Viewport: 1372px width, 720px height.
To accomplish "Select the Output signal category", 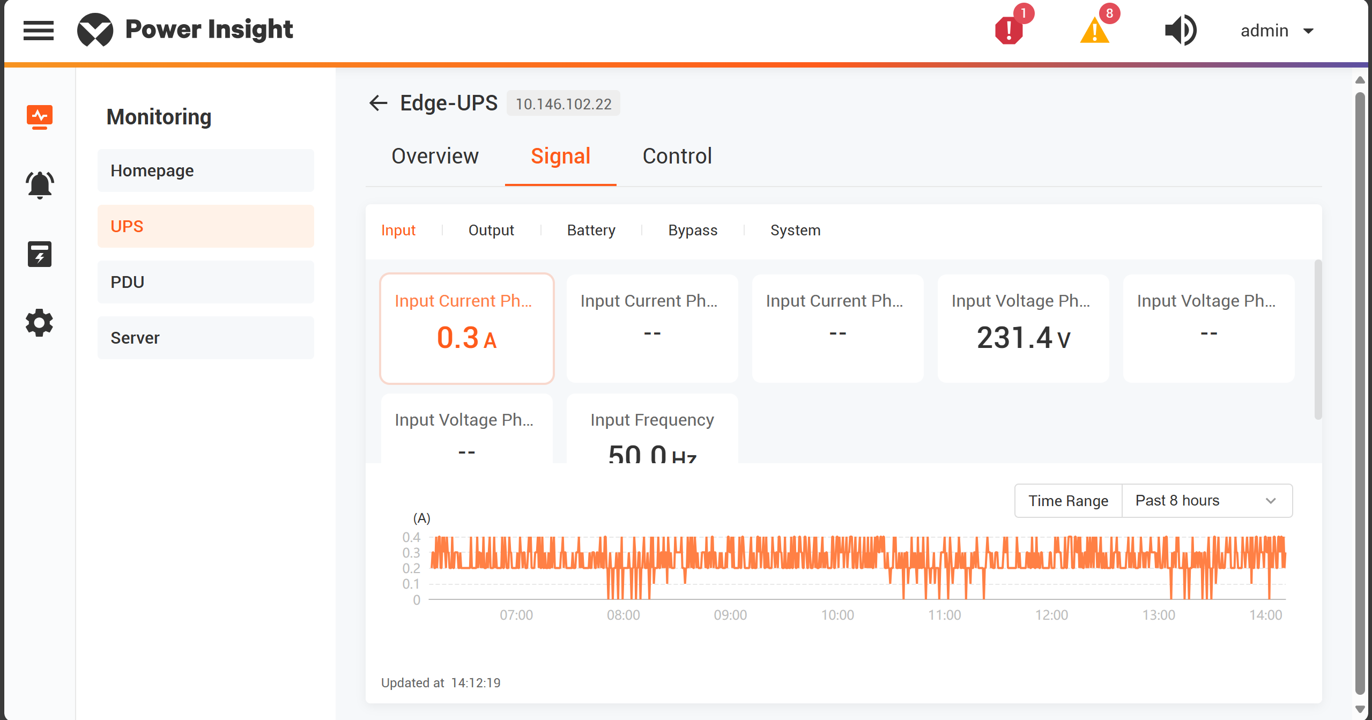I will click(491, 230).
